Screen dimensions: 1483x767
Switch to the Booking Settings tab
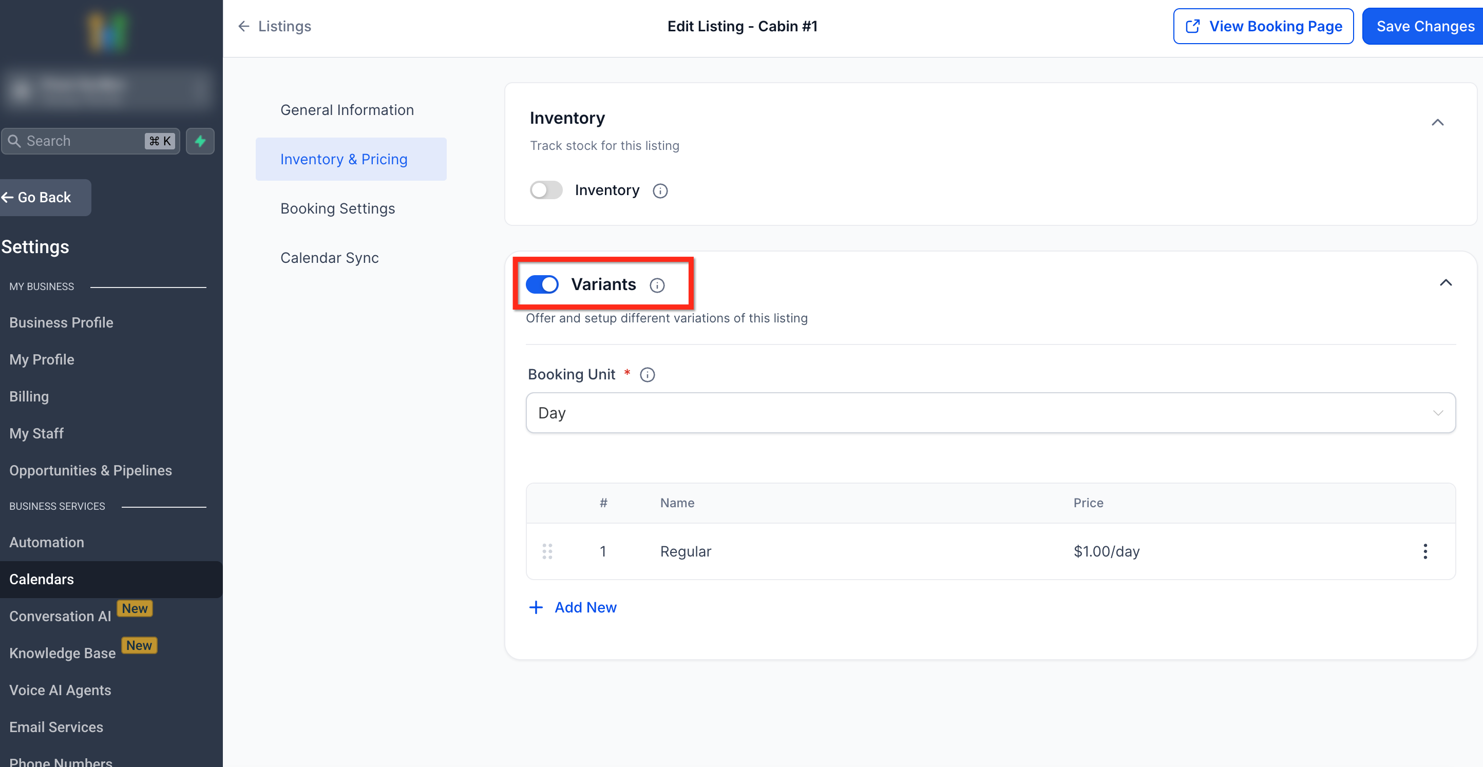[337, 208]
